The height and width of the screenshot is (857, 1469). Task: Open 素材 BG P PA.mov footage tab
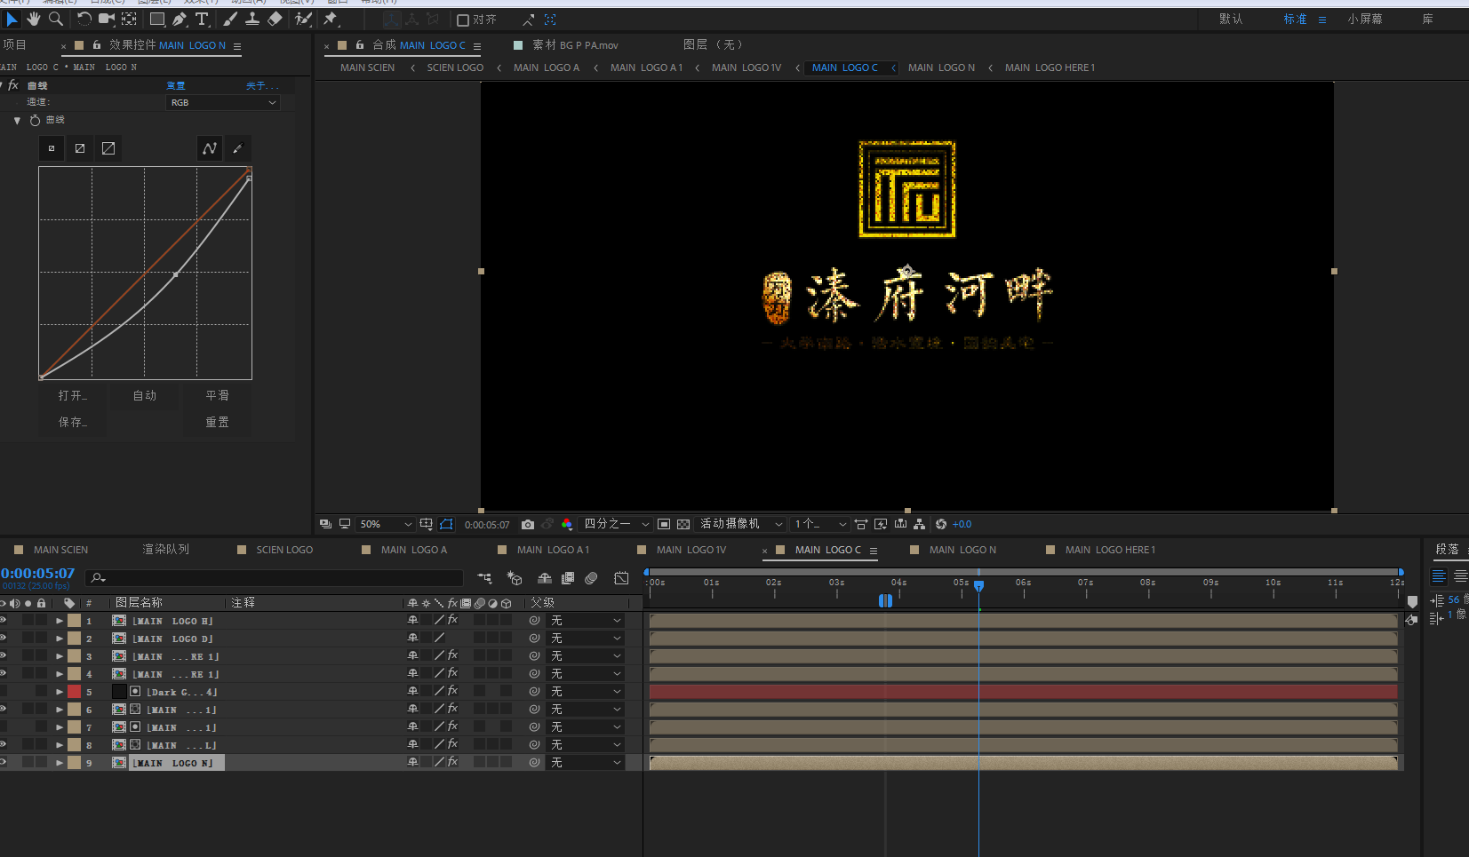tap(575, 44)
